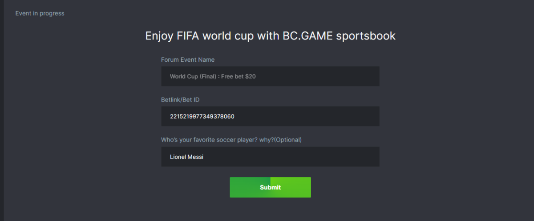Image resolution: width=534 pixels, height=221 pixels.
Task: Click the "Who's your favorite soccer player" label
Action: coord(217,140)
